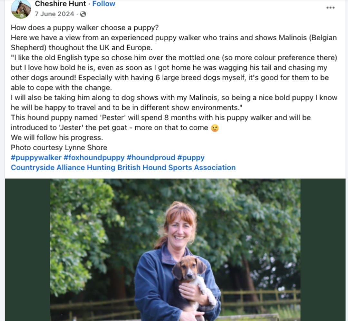Click the 'We will follow his progress' line
Viewport: 348px width, 321px height.
point(57,138)
